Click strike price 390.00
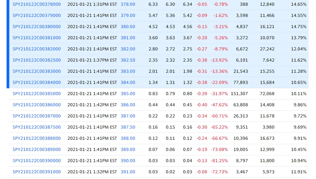The height and width of the screenshot is (179, 316). (x=128, y=161)
